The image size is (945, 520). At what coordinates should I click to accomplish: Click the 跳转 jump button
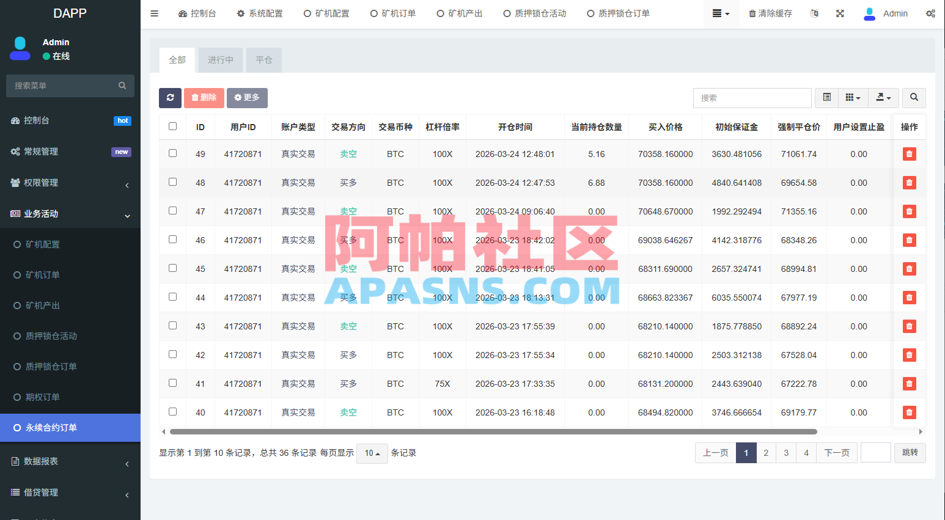click(910, 453)
